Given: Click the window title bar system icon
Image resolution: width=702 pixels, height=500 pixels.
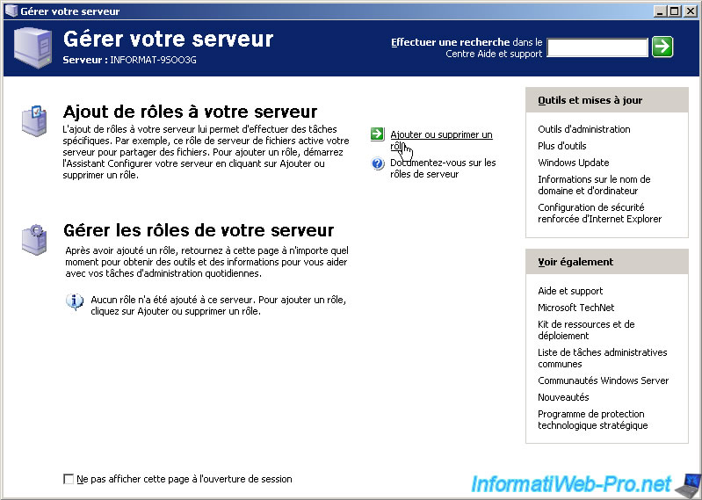Looking at the screenshot, I should (x=11, y=11).
